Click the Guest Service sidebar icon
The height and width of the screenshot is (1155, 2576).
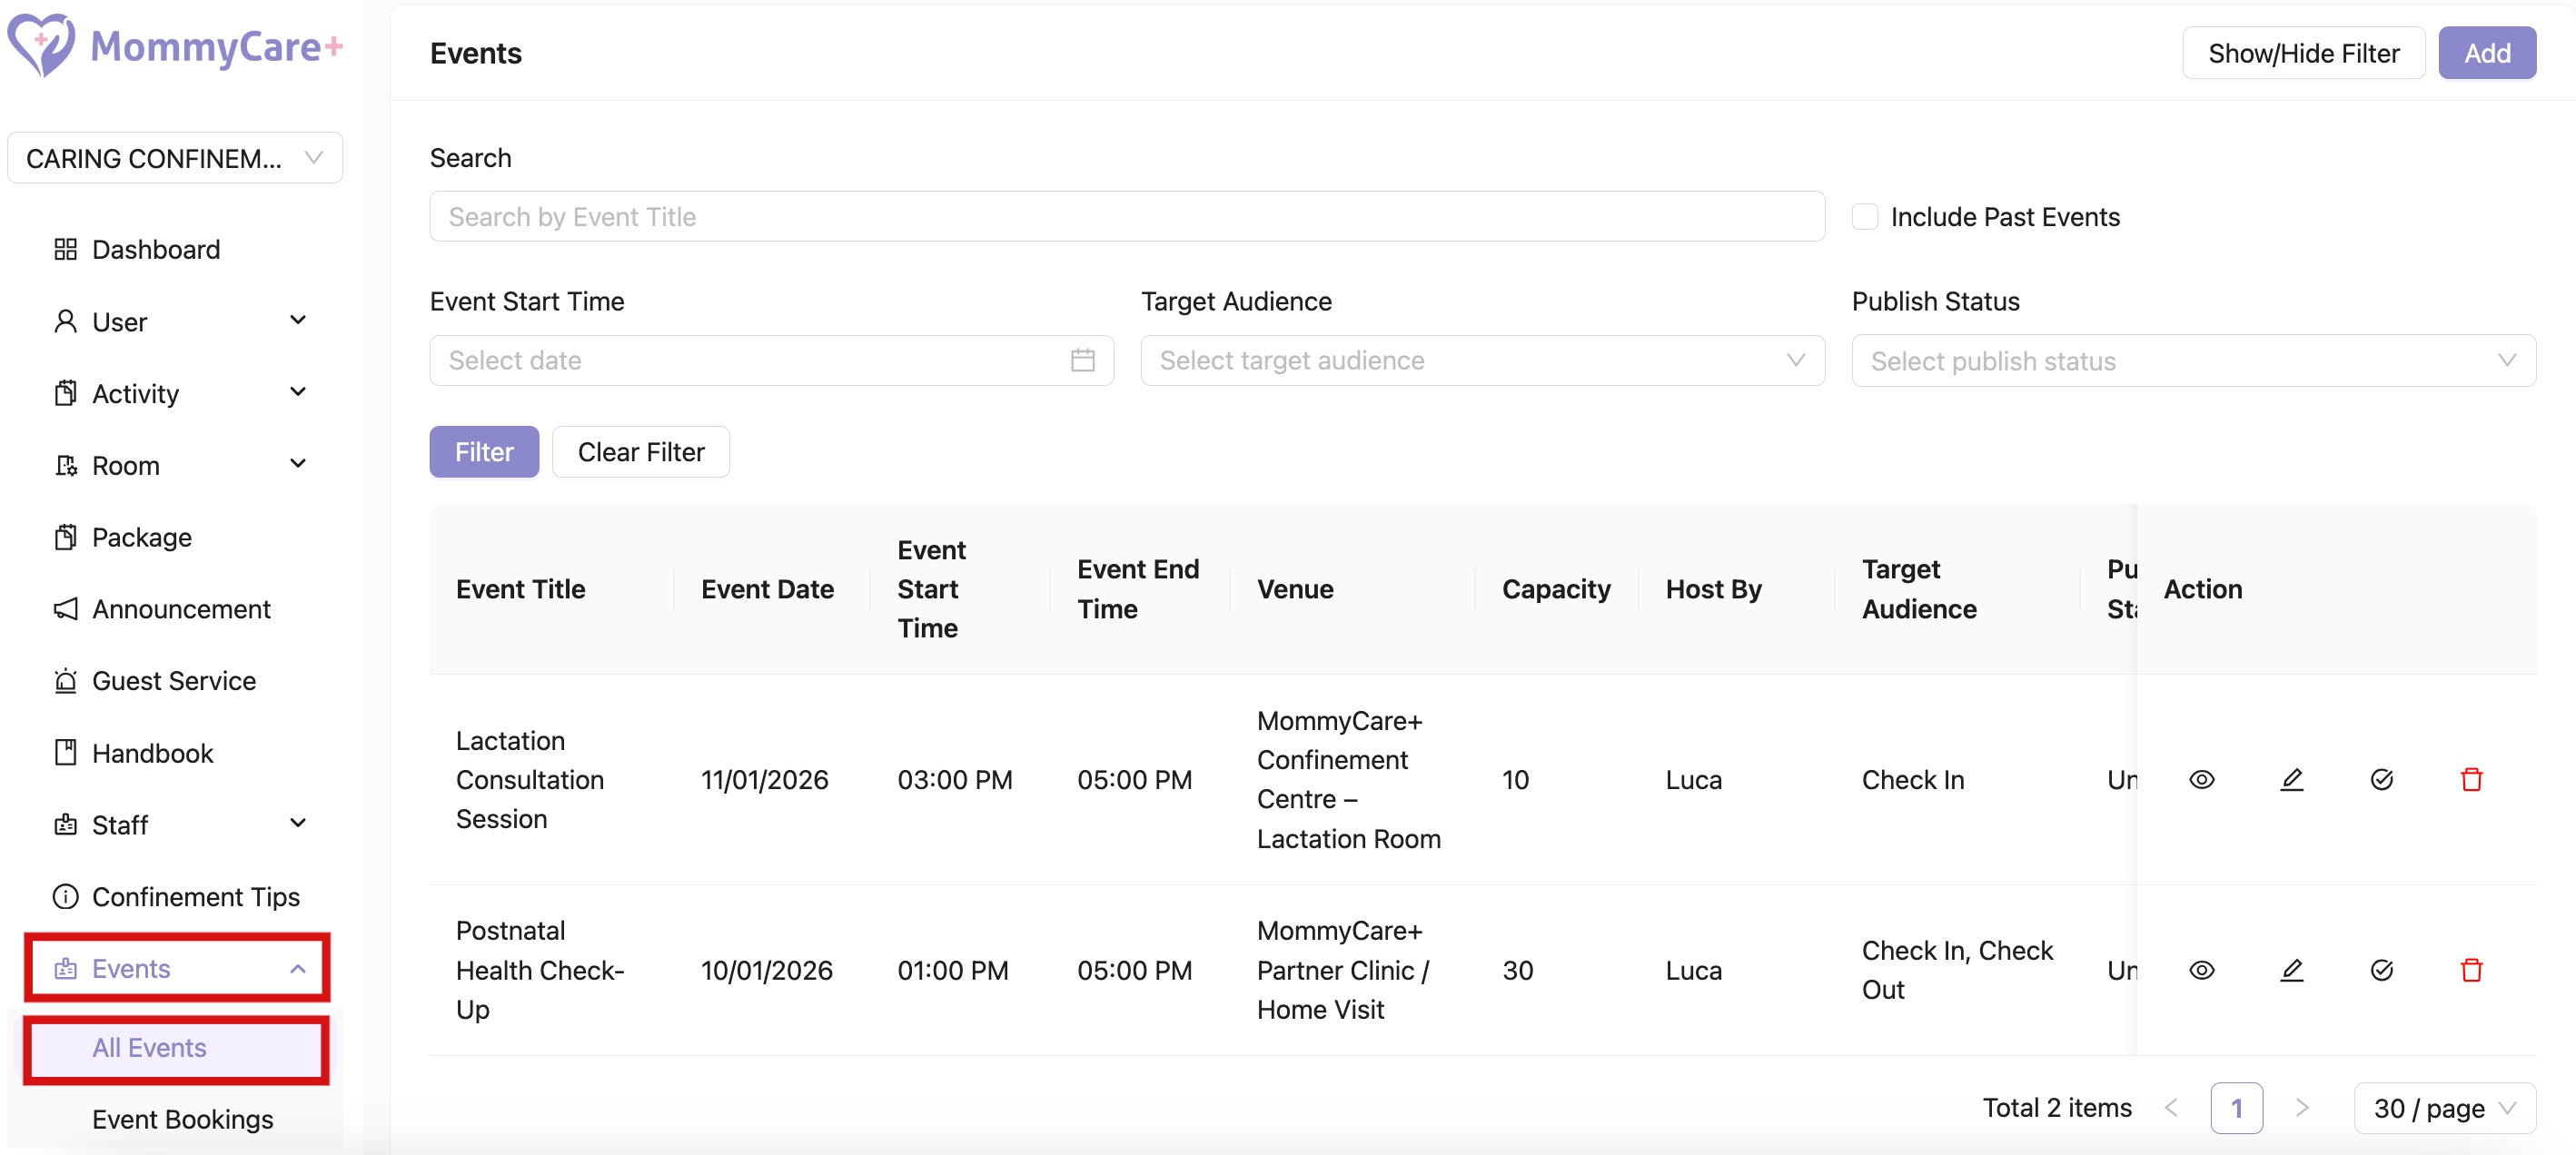(x=66, y=680)
